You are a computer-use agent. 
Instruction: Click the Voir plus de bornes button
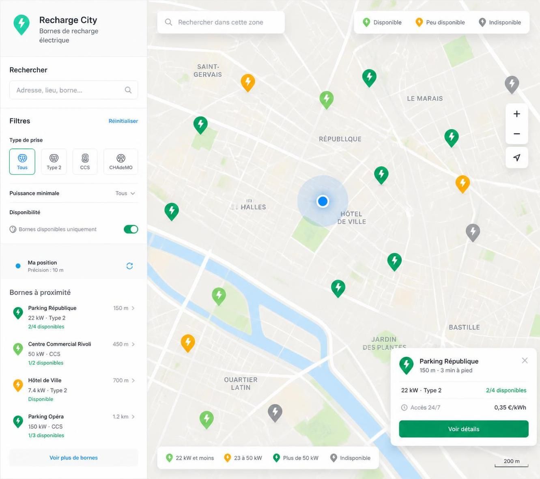73,458
